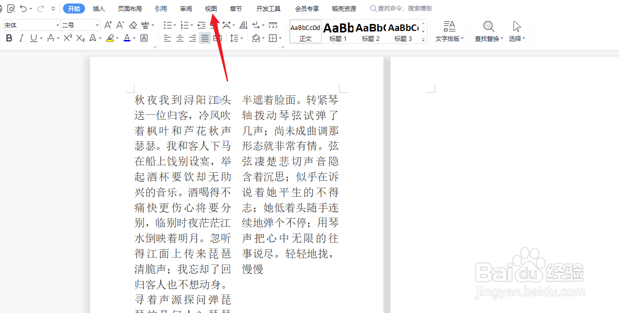Switch to the 开始 tab
Screen dimensions: 619x313
74,8
